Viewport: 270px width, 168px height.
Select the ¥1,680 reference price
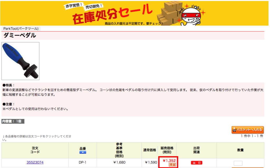coord(119,162)
